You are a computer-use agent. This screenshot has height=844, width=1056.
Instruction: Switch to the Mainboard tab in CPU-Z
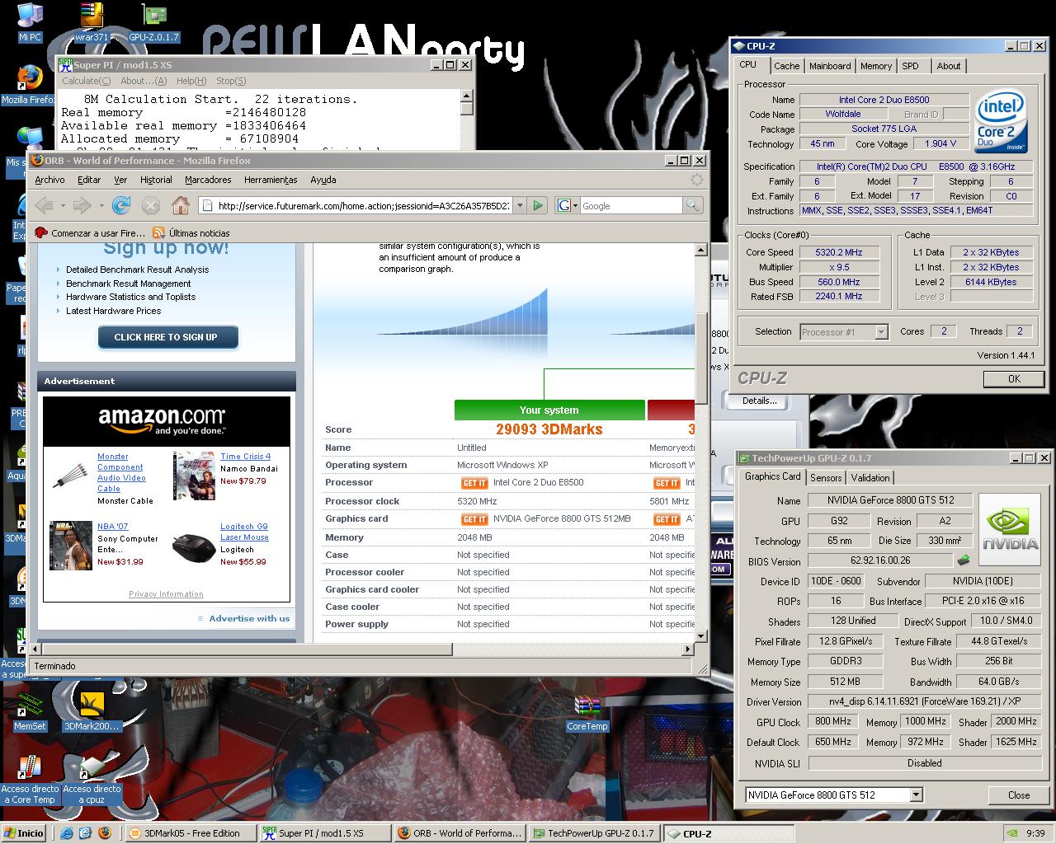830,66
